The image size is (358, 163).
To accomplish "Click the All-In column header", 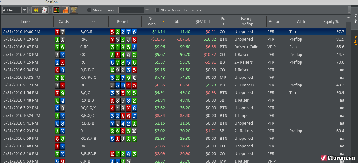I will [x=301, y=22].
